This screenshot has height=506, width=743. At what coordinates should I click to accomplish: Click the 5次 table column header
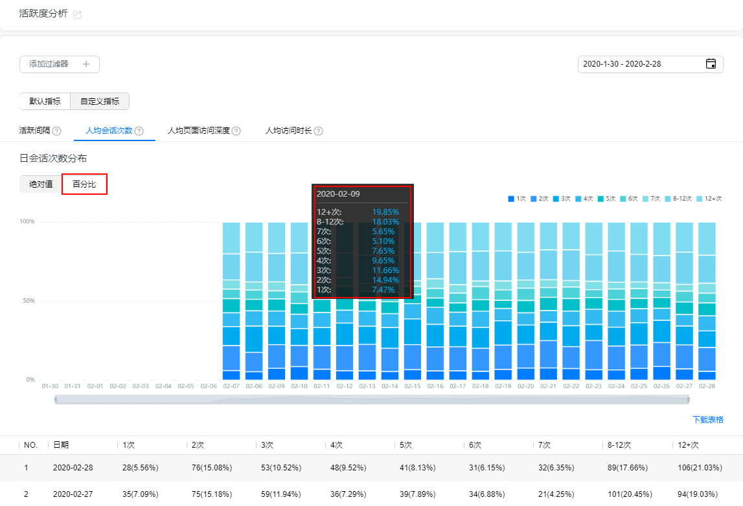[406, 445]
